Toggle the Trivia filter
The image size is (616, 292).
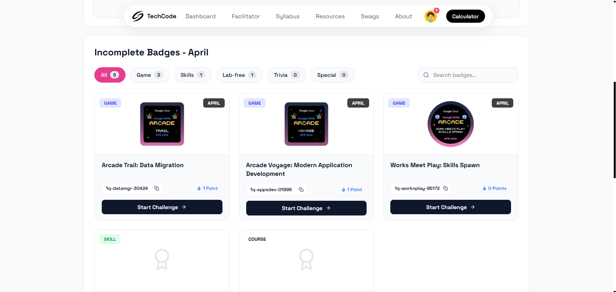point(286,75)
